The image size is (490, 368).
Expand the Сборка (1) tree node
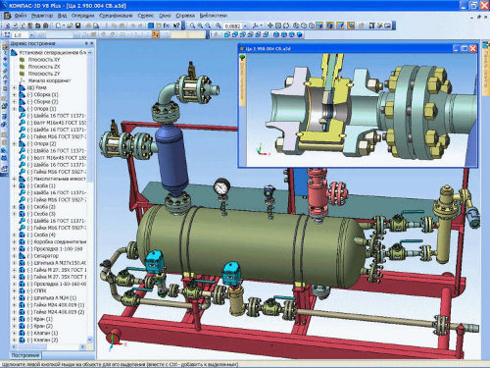click(14, 94)
